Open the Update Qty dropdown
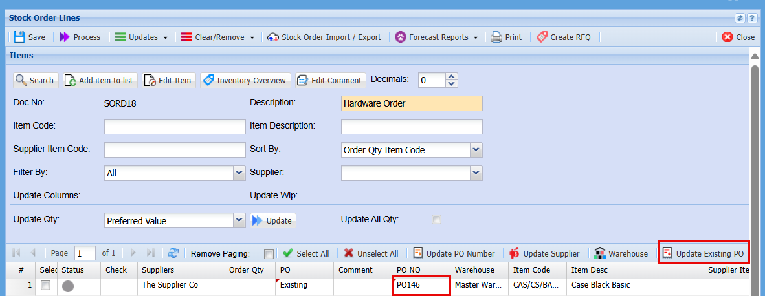Screen dimensions: 765x296 tap(239, 220)
